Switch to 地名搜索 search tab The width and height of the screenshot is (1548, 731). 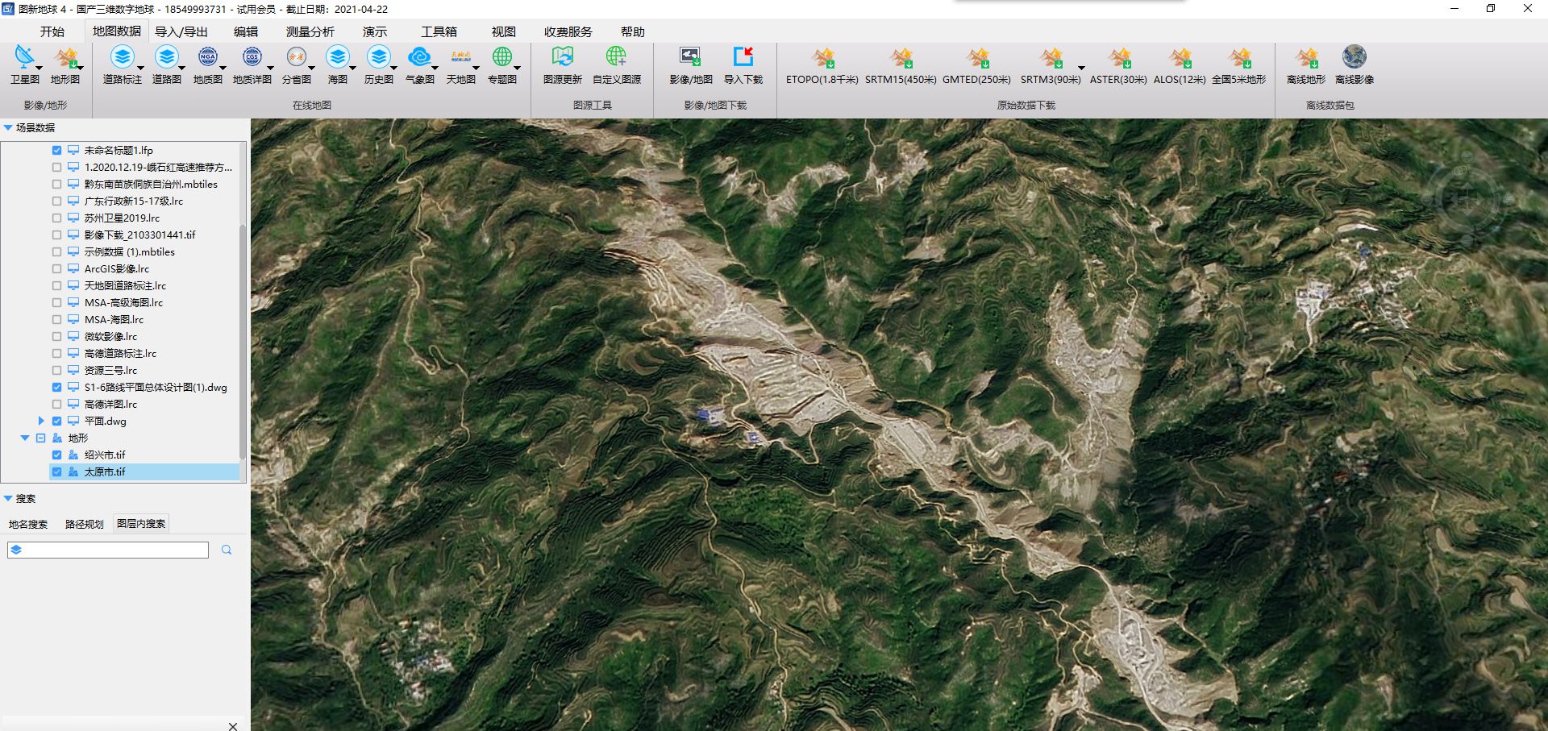pos(28,524)
